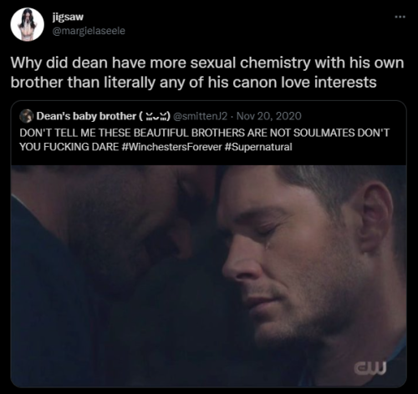
Task: Open the three-dot more options menu
Action: click(400, 17)
